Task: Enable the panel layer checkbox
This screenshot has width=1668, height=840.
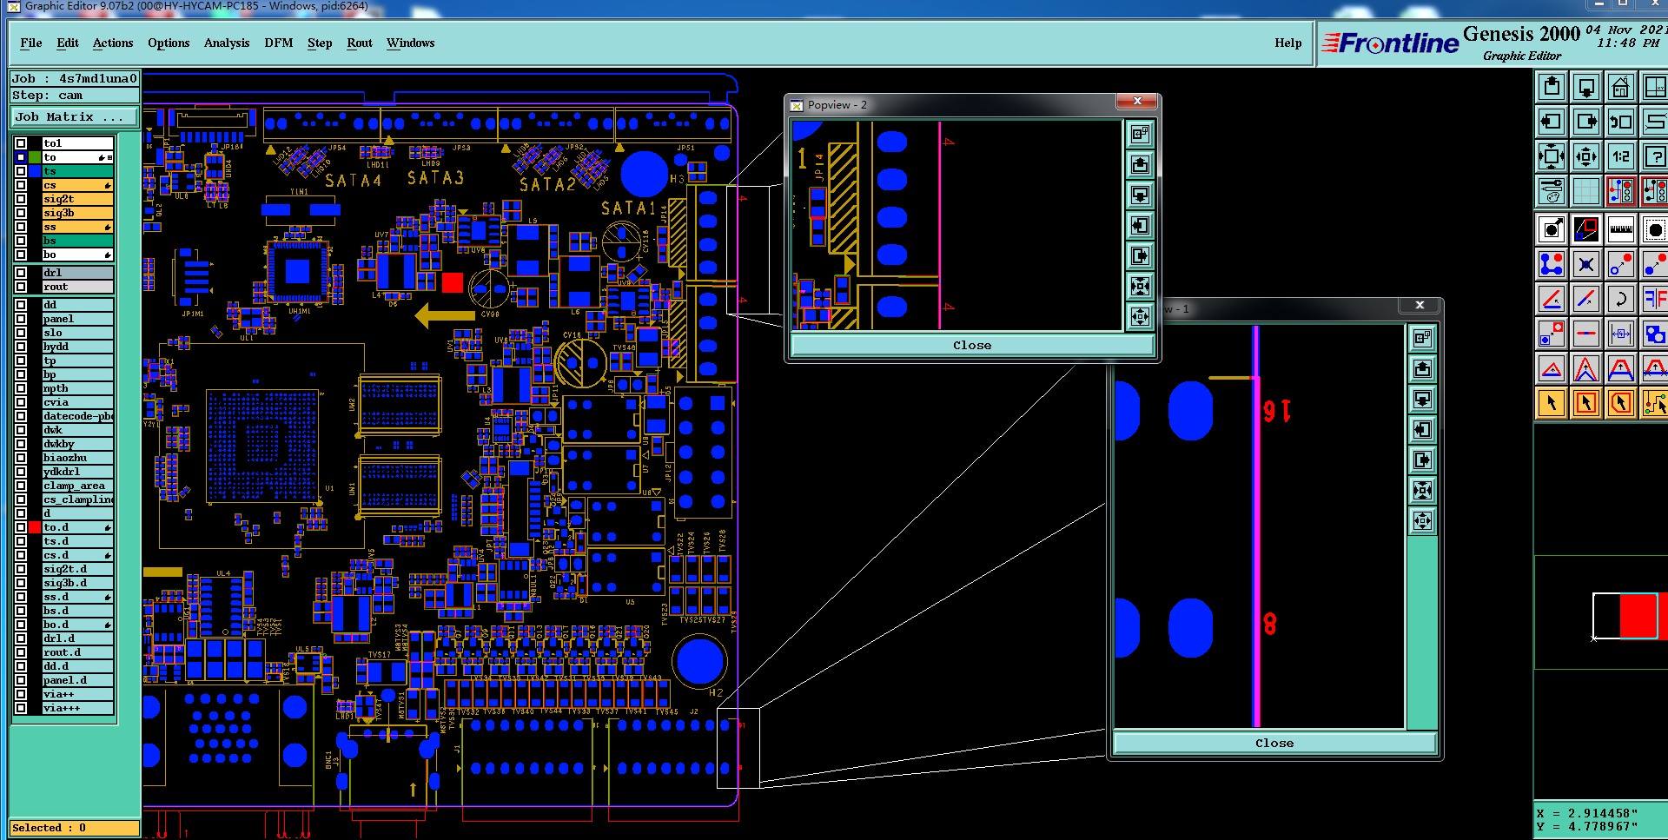Action: tap(21, 319)
